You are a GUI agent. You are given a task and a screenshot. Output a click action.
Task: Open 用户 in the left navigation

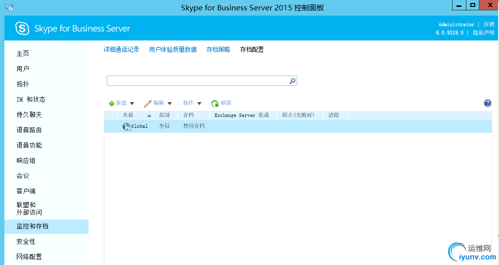(x=23, y=69)
